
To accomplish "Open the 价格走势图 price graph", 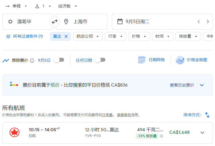I will [191, 60].
